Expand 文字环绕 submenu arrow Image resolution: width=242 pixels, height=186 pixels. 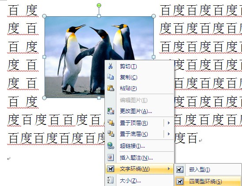(x=169, y=169)
